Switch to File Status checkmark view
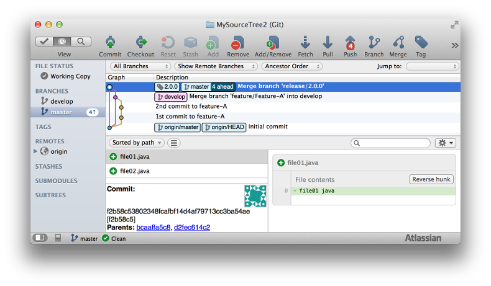This screenshot has height=286, width=491. tap(44, 42)
